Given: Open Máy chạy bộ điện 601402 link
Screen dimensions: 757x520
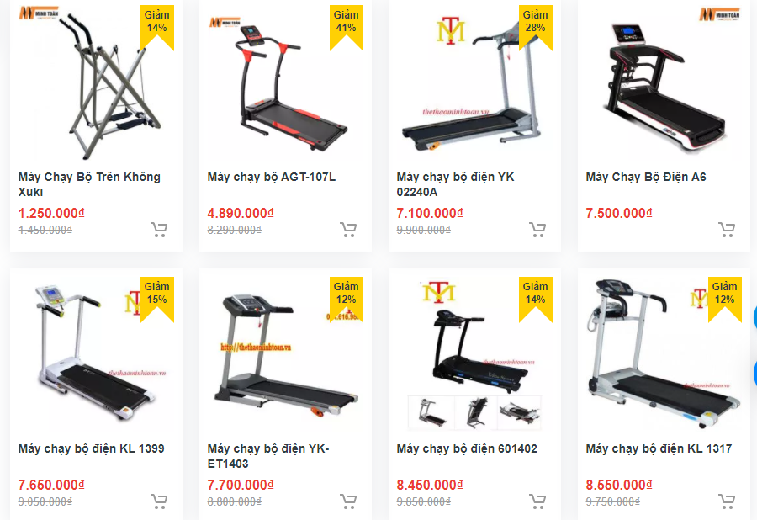Looking at the screenshot, I should click(467, 449).
